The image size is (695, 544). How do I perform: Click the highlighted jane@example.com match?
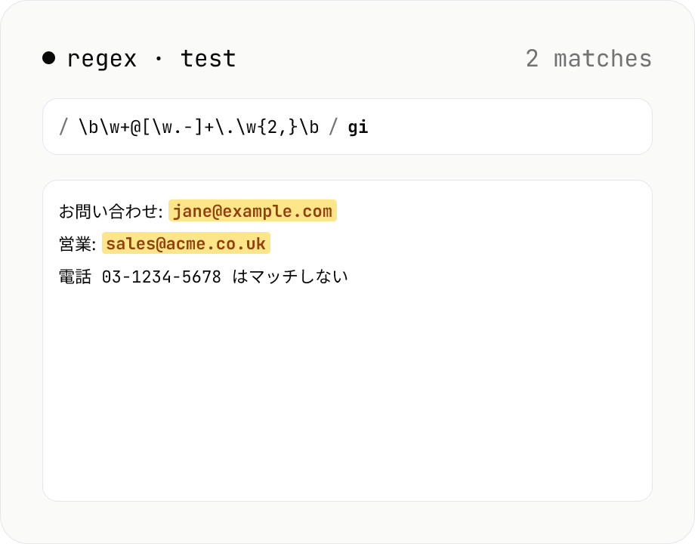(x=252, y=211)
